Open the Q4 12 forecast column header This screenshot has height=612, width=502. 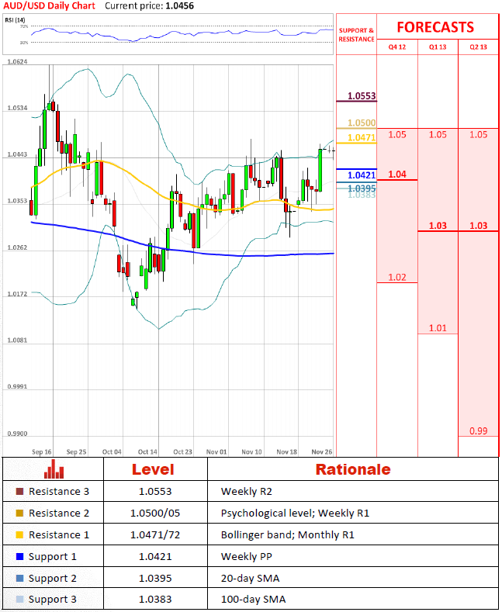[396, 47]
